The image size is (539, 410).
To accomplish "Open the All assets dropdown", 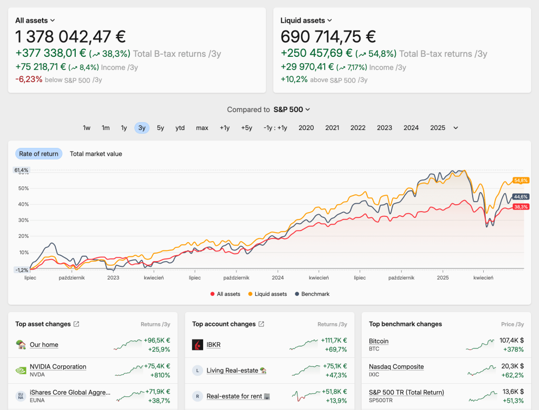I will pos(35,21).
